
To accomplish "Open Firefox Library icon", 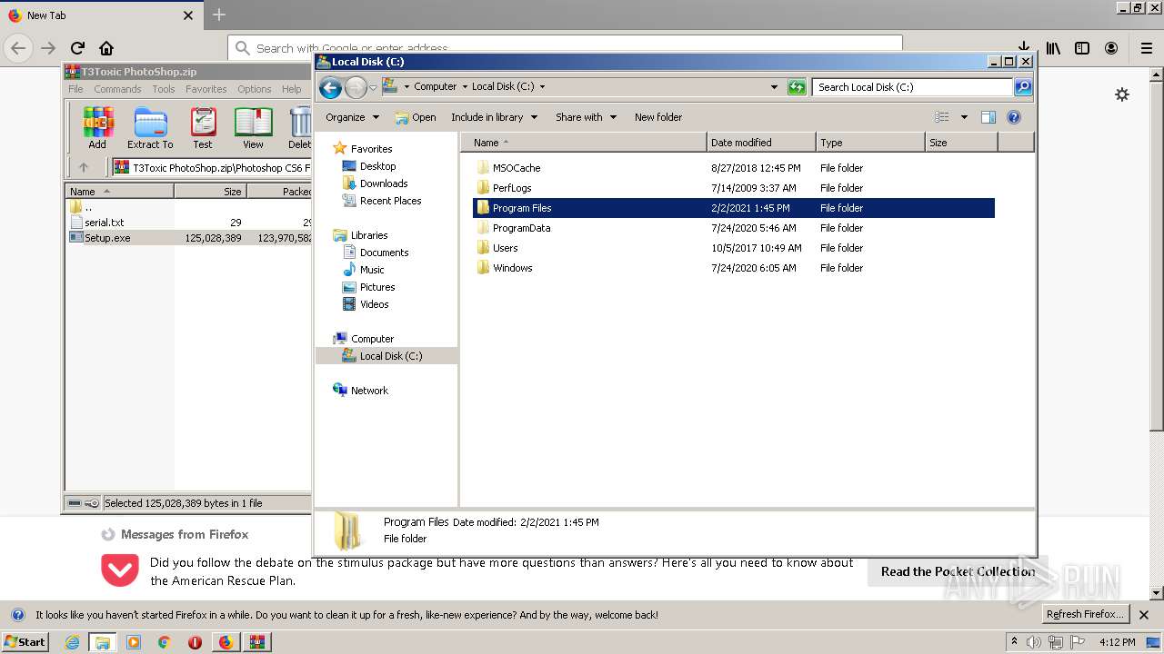I will (x=1053, y=48).
